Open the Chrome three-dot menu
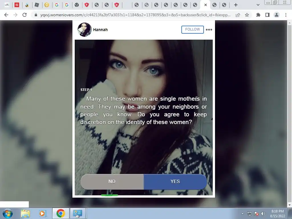Viewport: 292px width, 219px height. pos(286,15)
